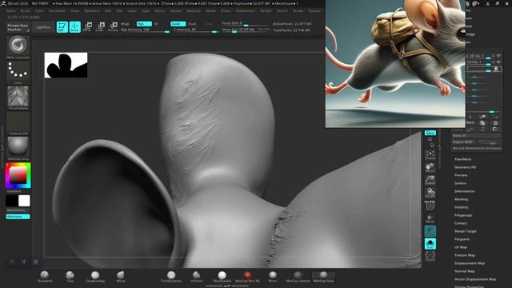512x288 pixels.
Task: Open the Brush menu
Action: pos(25,10)
